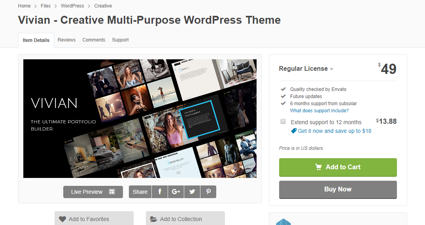The width and height of the screenshot is (425, 225).
Task: Go to WordPress breadcrumb
Action: pyautogui.click(x=72, y=6)
